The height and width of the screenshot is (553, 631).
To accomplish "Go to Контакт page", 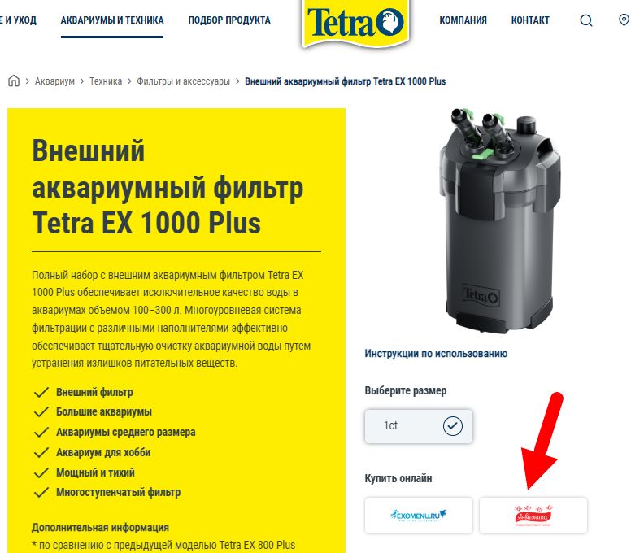I will [x=530, y=20].
